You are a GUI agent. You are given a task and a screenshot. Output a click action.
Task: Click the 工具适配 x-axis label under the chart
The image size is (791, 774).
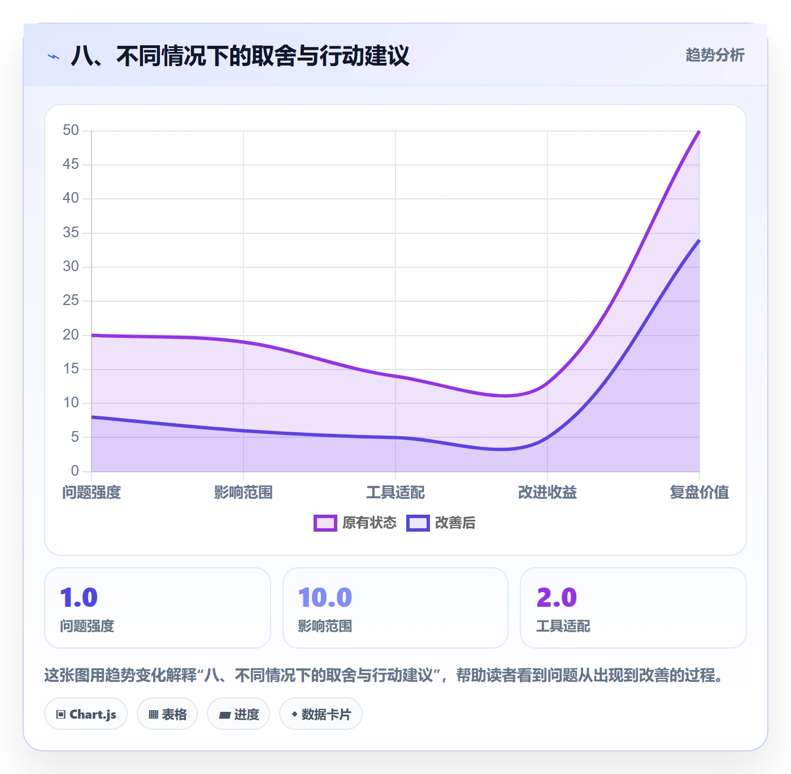click(x=395, y=492)
